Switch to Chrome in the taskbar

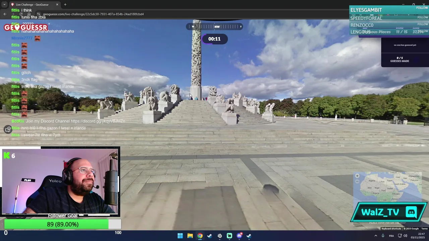point(200,236)
